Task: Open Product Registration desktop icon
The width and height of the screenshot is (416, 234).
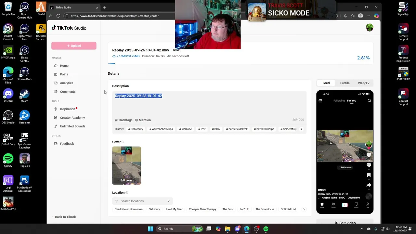Action: [403, 54]
